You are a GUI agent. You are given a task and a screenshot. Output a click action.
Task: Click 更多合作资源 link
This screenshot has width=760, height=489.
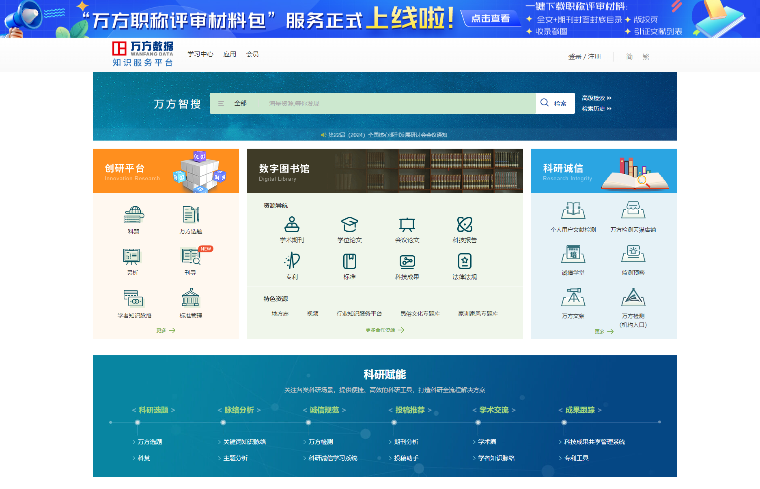[x=385, y=330]
